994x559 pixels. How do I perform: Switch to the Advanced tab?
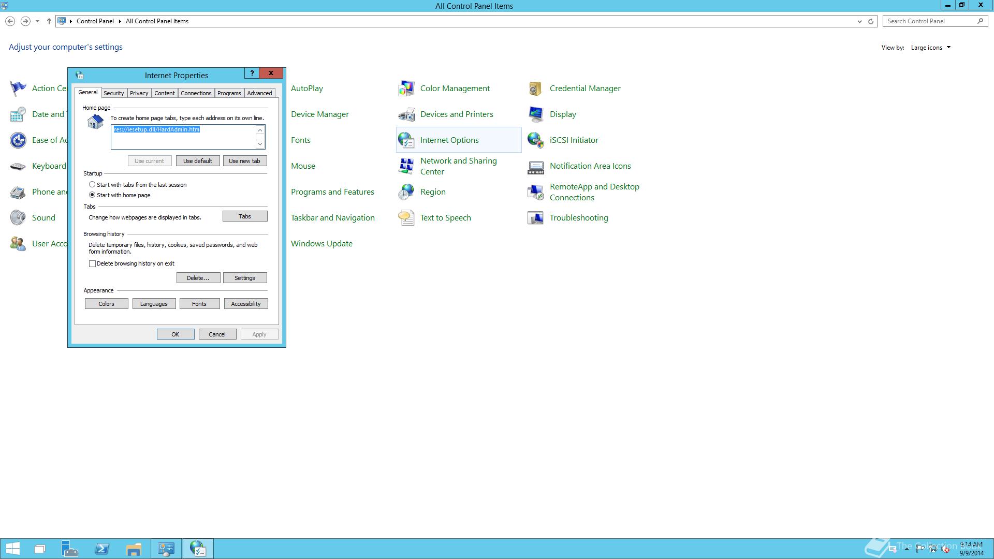(259, 93)
